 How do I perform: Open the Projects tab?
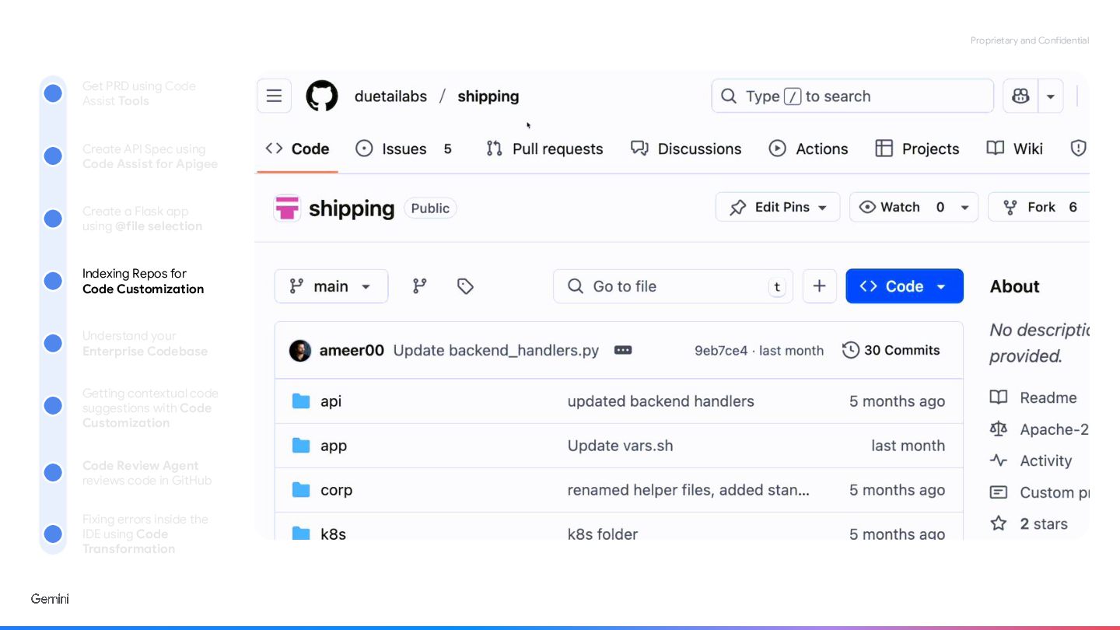click(917, 149)
